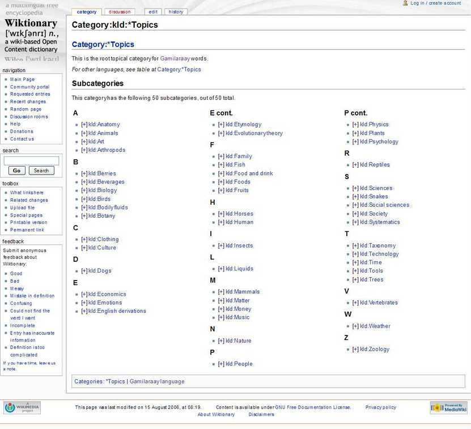Open Community portal link

(x=29, y=87)
